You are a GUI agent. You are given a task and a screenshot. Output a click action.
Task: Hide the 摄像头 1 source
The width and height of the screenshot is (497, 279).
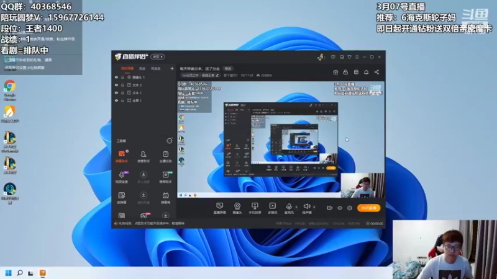[x=116, y=77]
